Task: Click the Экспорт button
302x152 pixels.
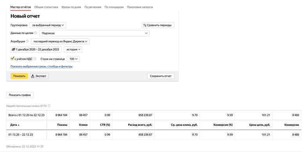Action: (x=39, y=76)
